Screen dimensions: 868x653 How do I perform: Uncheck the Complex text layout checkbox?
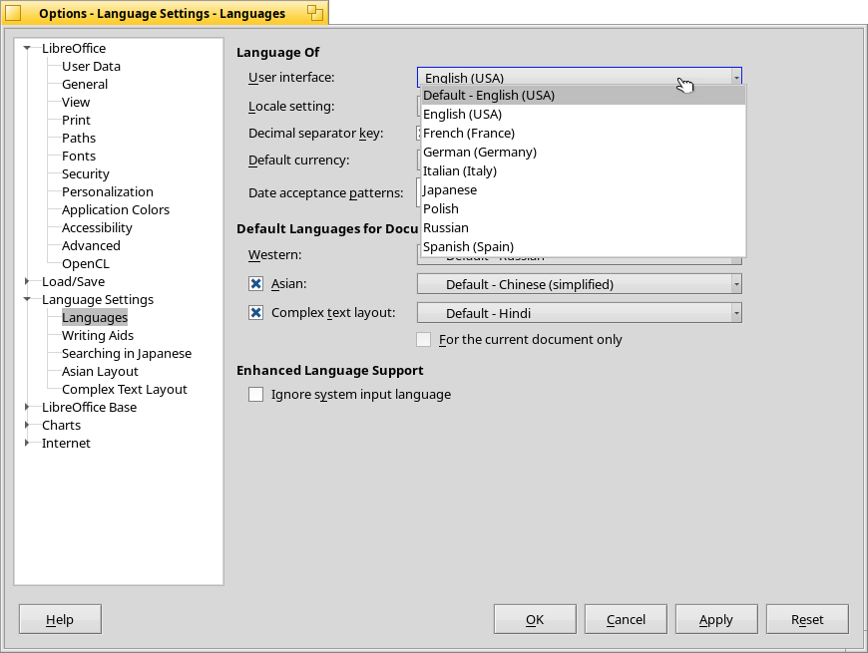coord(255,312)
